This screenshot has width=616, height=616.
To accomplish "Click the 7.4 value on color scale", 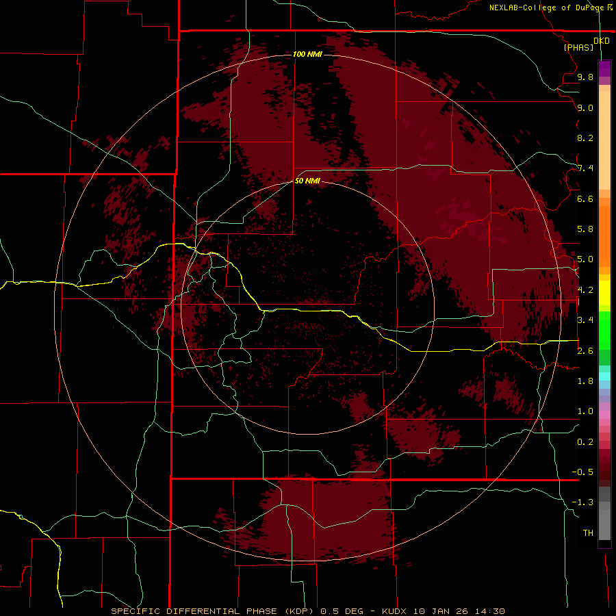I will pos(585,168).
